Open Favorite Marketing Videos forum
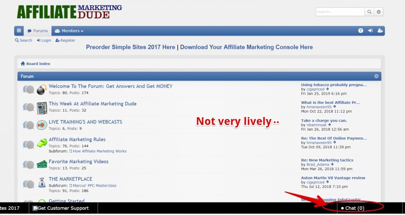The image size is (405, 215). 79,161
